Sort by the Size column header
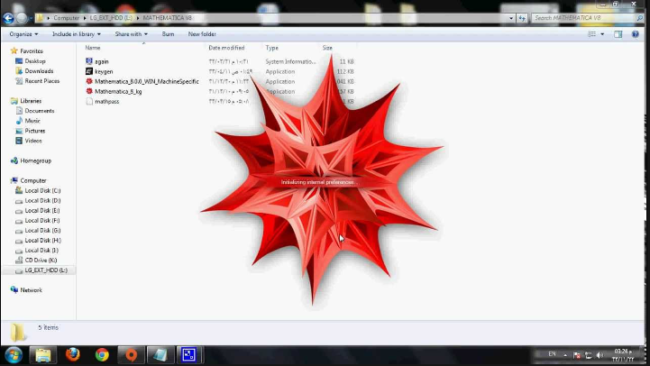The width and height of the screenshot is (650, 366). [327, 48]
